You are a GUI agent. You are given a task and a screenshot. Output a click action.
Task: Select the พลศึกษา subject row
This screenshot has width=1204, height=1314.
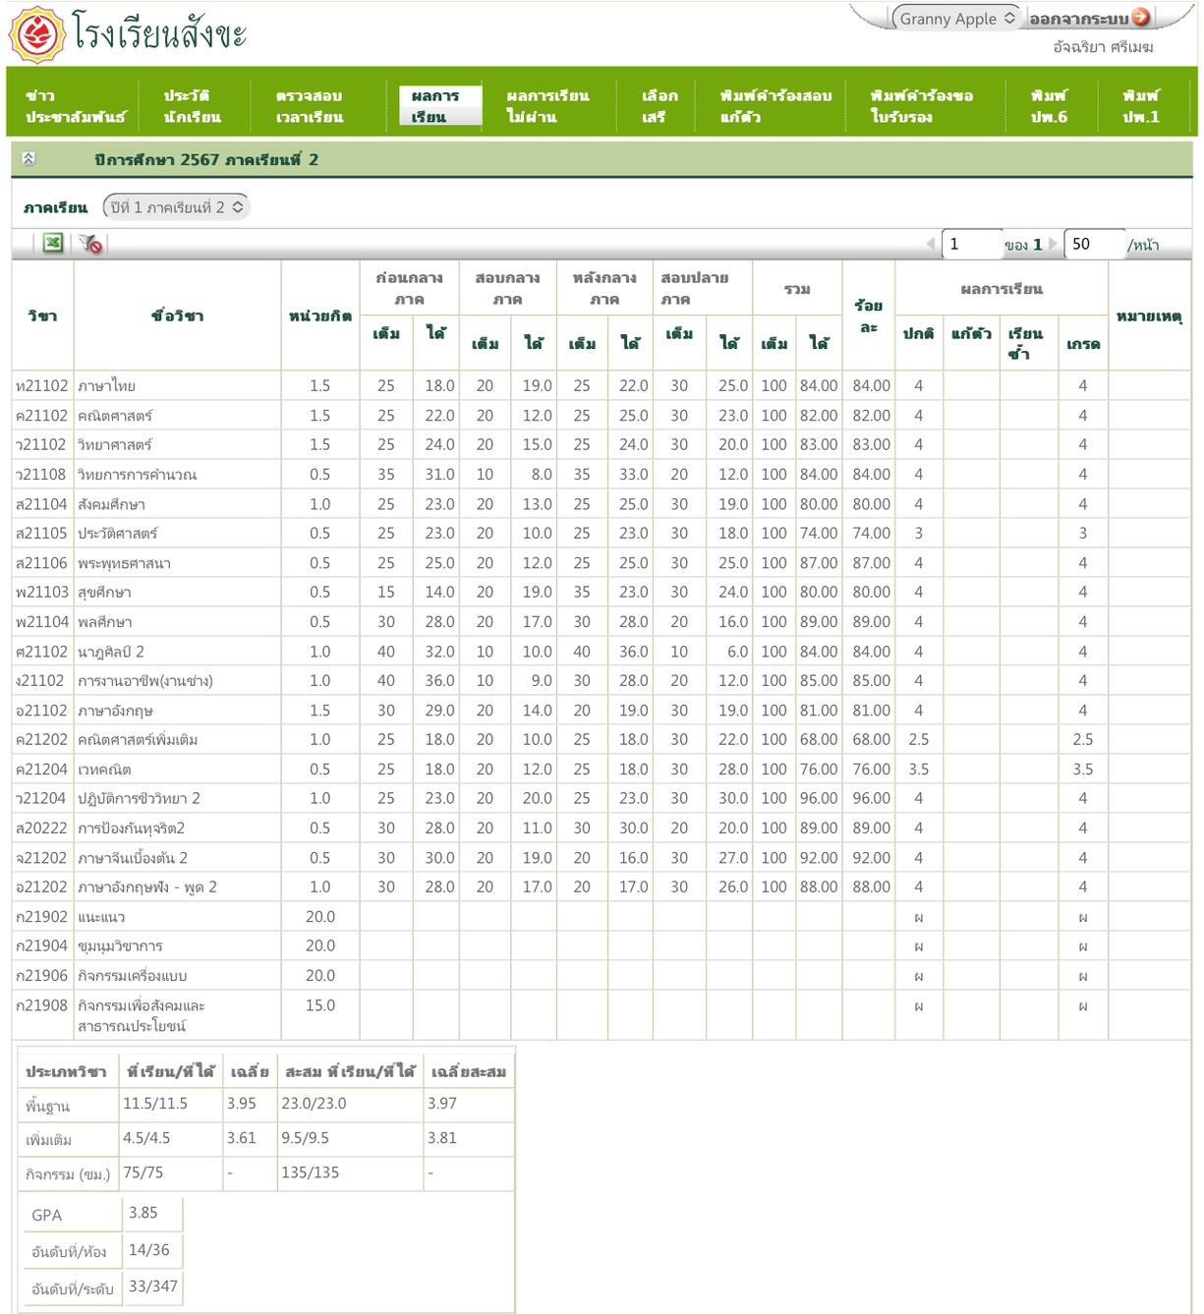tap(602, 621)
